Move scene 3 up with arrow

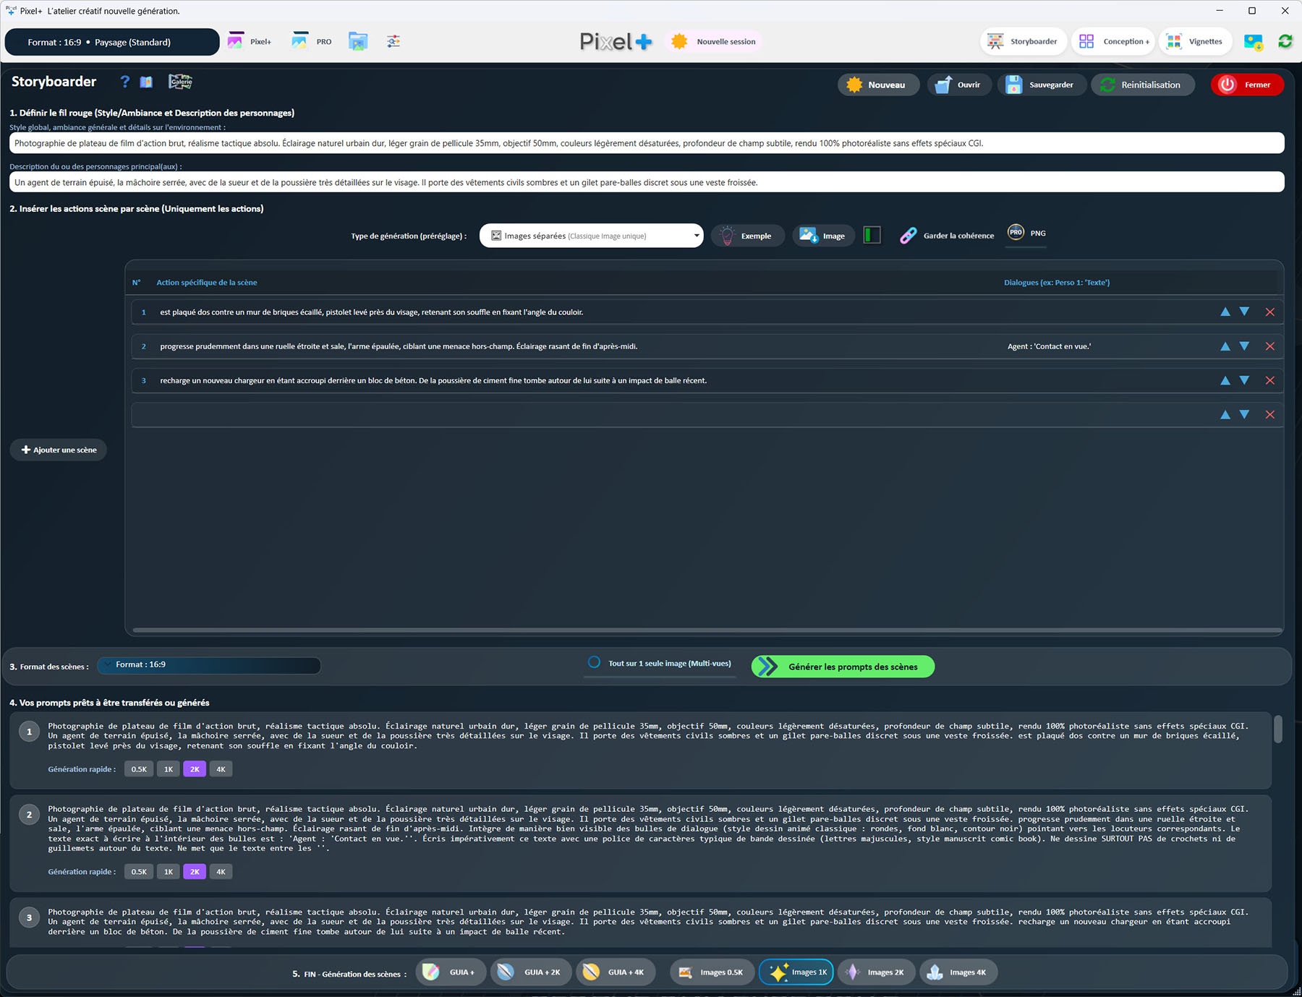click(1225, 380)
